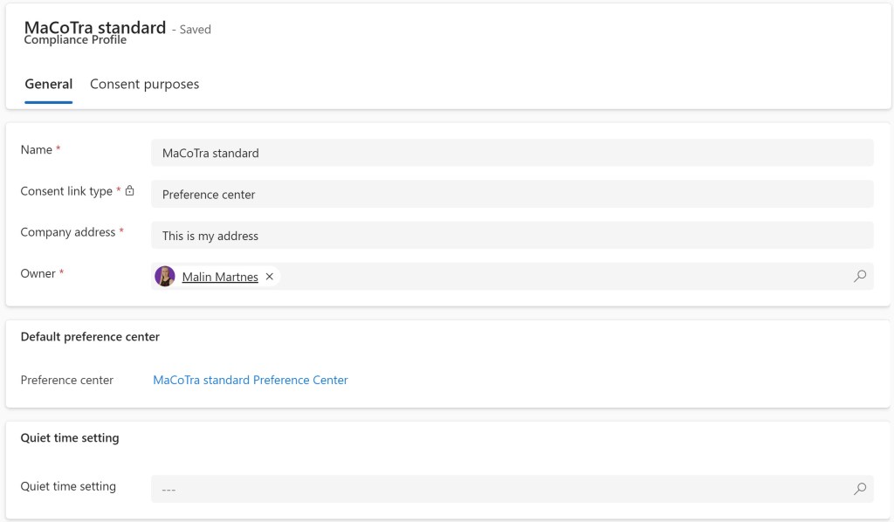This screenshot has height=522, width=894.
Task: Remove Malin Martnes using the X icon
Action: [270, 276]
